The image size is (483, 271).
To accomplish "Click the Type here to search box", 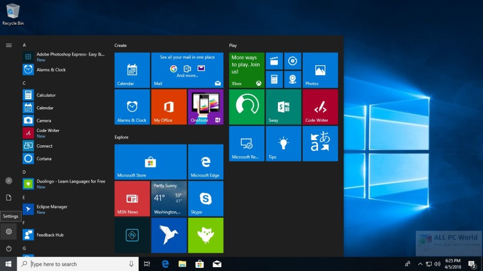I will [x=78, y=264].
